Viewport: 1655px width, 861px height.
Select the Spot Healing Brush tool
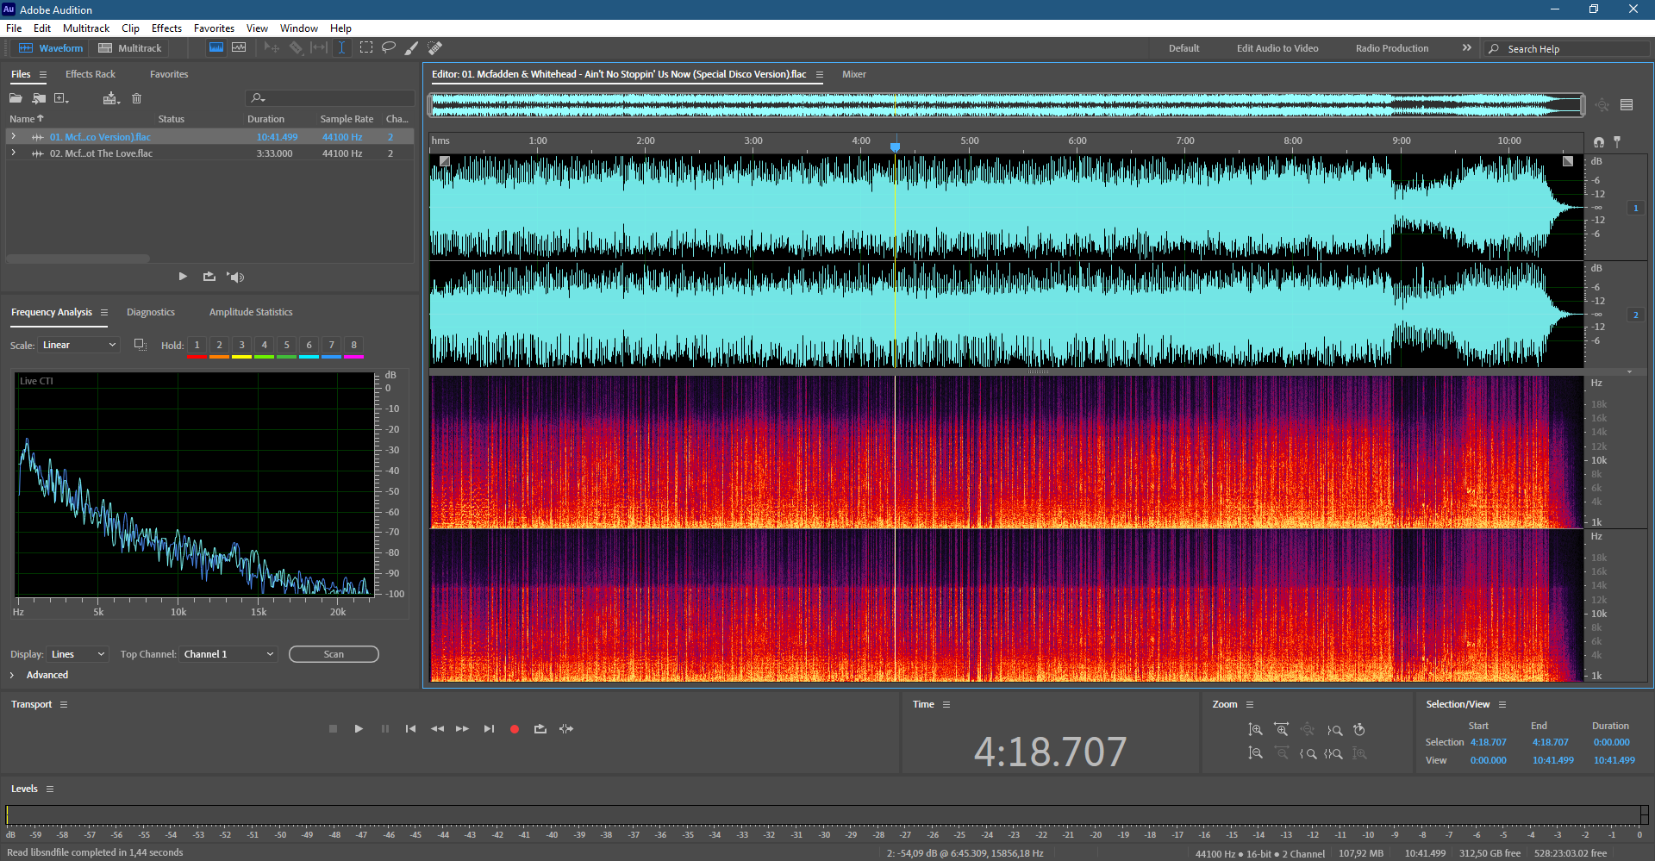coord(435,48)
